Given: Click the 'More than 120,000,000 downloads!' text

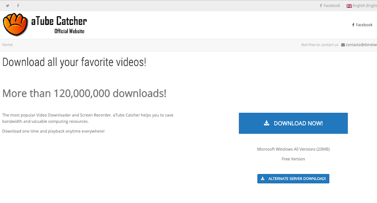Looking at the screenshot, I should pos(84,93).
